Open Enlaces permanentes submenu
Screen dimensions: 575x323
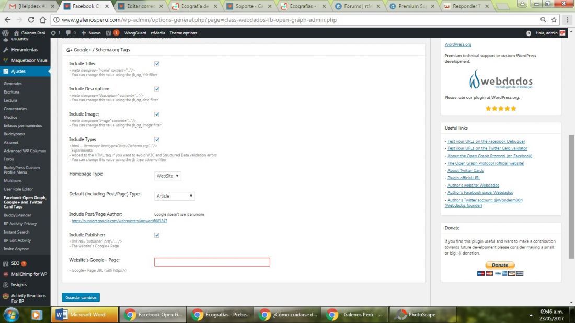click(x=22, y=126)
